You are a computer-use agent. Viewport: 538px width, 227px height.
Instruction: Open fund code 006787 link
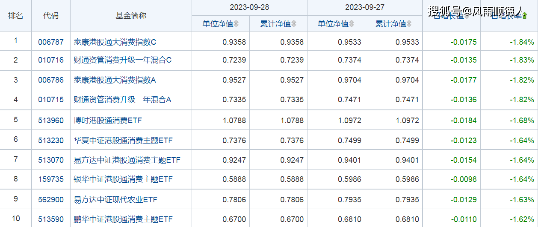50,42
